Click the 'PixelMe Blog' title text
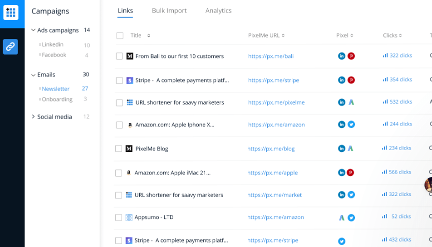This screenshot has height=247, width=432. click(152, 148)
